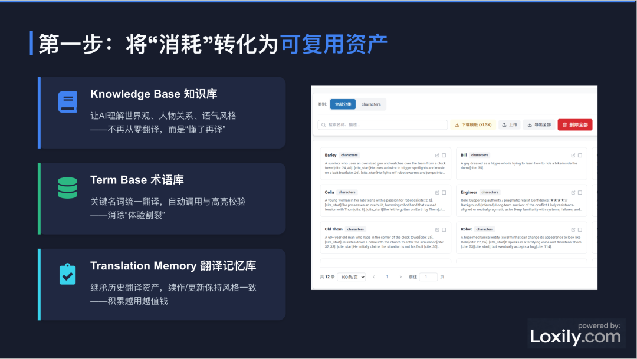Image resolution: width=637 pixels, height=359 pixels.
Task: Go to next page via right chevron
Action: pyautogui.click(x=400, y=277)
